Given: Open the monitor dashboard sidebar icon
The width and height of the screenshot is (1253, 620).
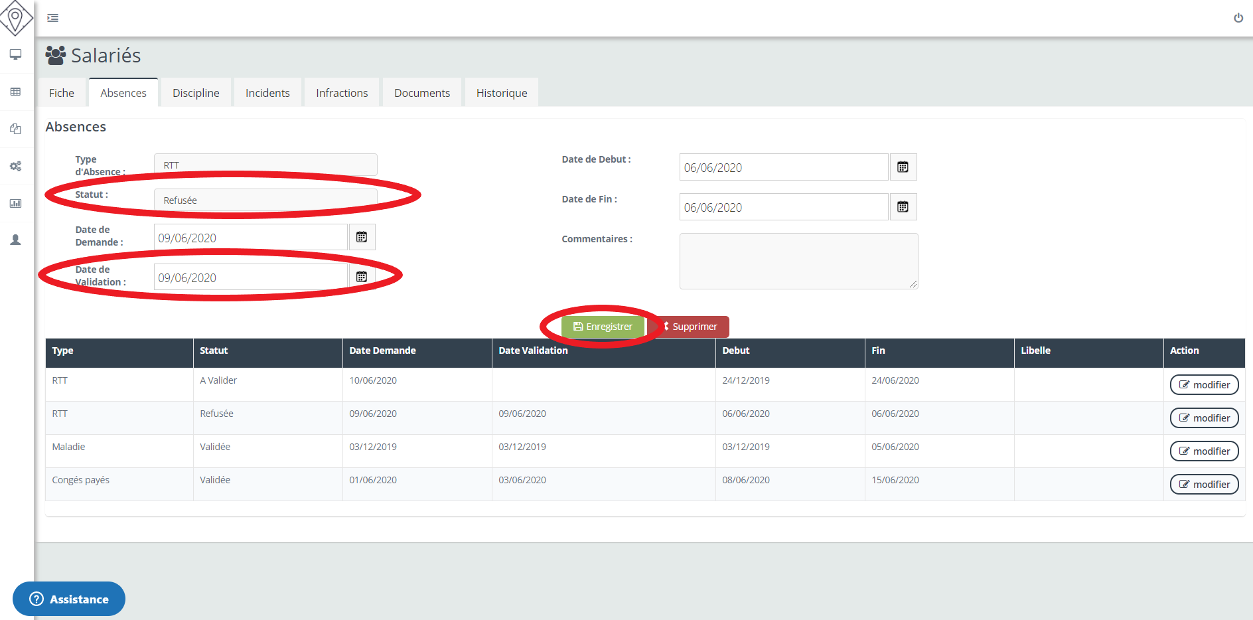Looking at the screenshot, I should [x=16, y=54].
